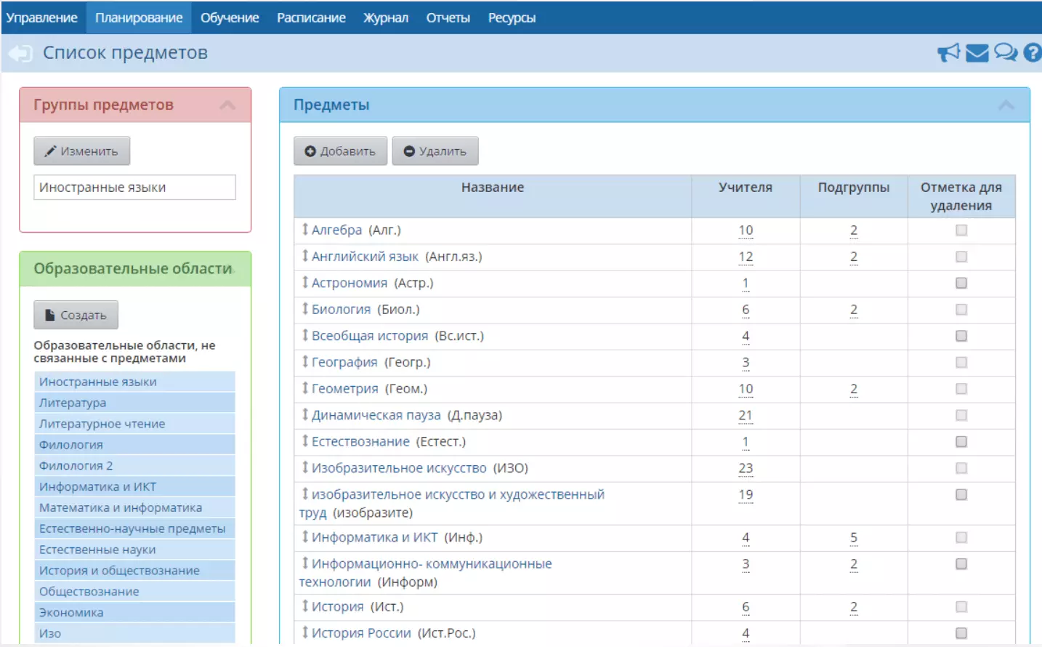The width and height of the screenshot is (1042, 647).
Task: Select Информатика и ИКТ in the educational areas list
Action: 134,487
